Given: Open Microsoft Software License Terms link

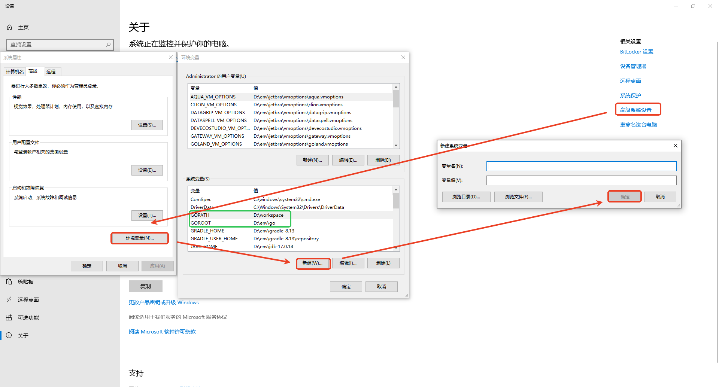Looking at the screenshot, I should click(162, 332).
